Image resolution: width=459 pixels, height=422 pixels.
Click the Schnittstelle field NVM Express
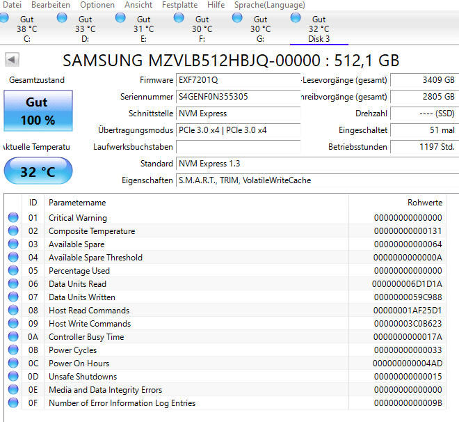[239, 114]
